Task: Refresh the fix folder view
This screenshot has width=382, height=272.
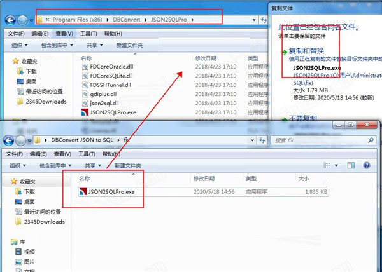Action: click(262, 140)
